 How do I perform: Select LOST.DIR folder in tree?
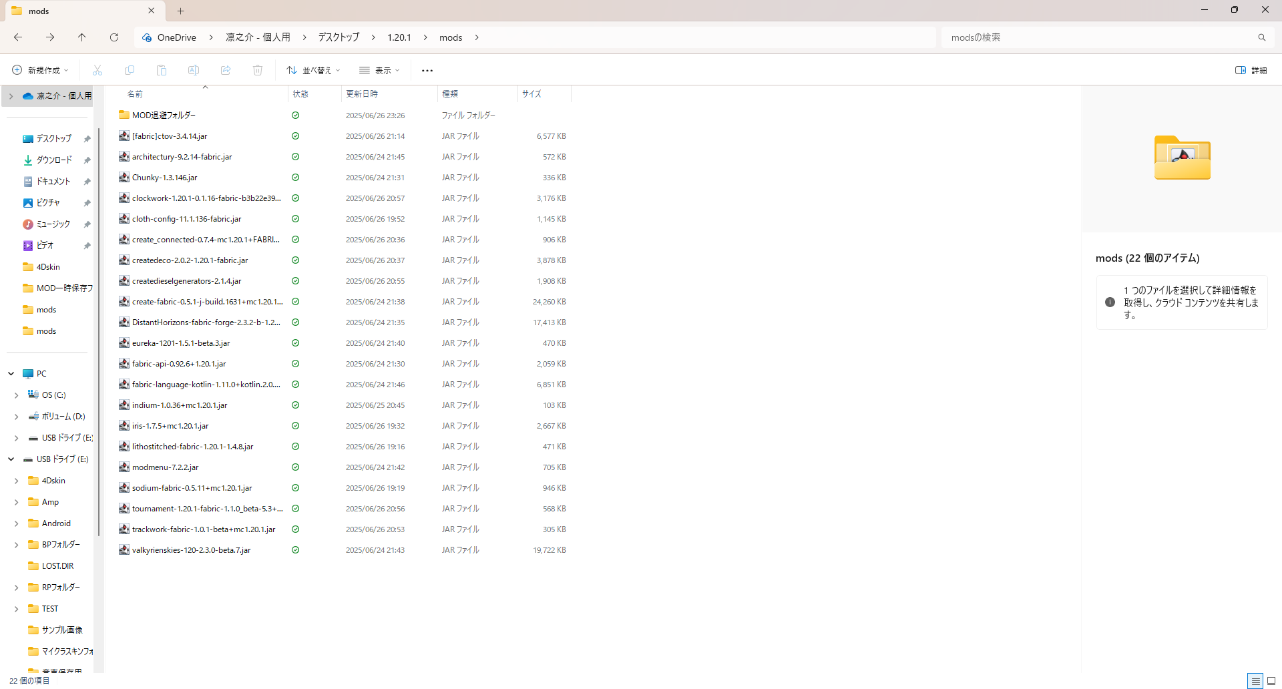pyautogui.click(x=58, y=566)
